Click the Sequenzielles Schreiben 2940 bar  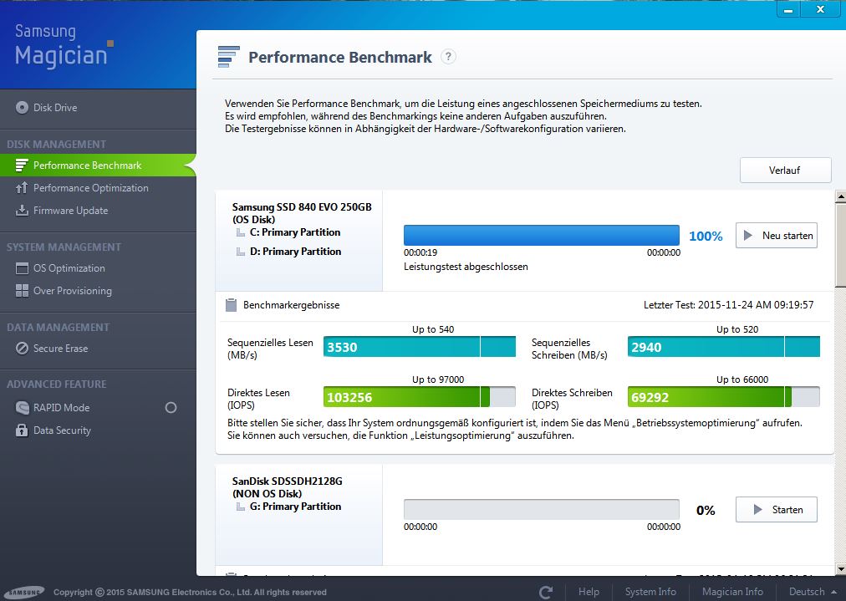pyautogui.click(x=723, y=347)
